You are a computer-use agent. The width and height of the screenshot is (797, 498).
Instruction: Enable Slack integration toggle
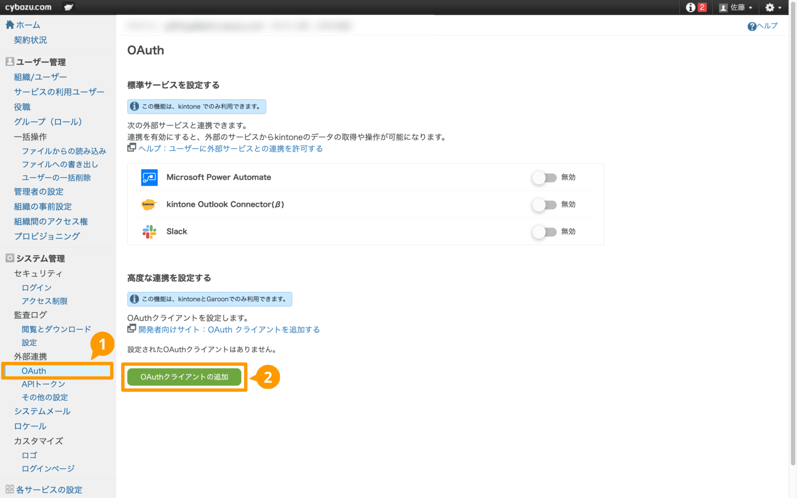click(544, 232)
